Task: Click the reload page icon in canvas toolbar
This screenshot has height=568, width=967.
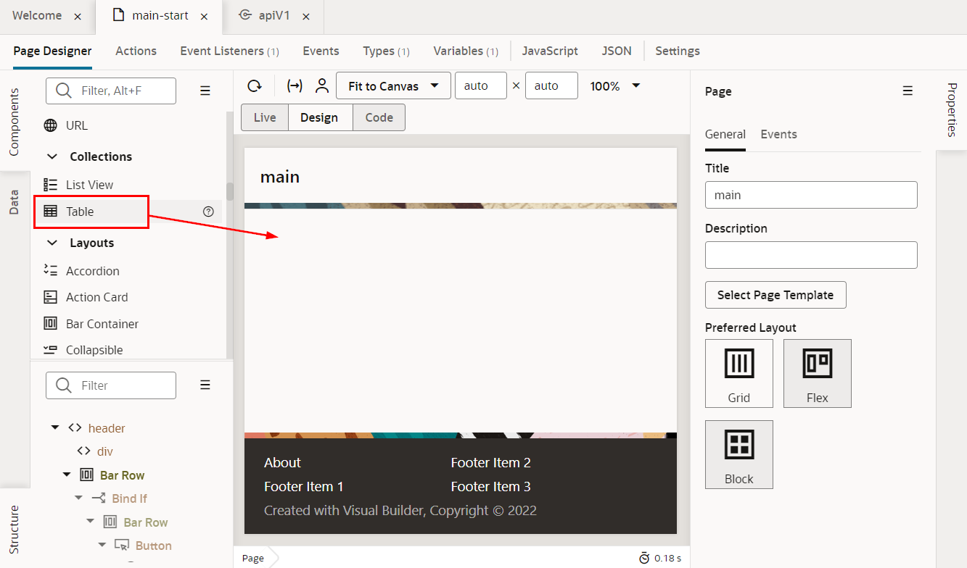Action: 254,86
